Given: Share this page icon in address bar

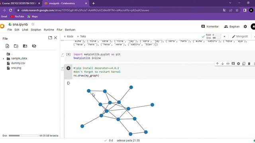Looking at the screenshot, I should 231,10.
